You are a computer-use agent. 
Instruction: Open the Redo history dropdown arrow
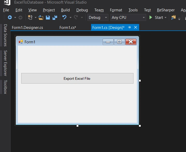[82, 18]
